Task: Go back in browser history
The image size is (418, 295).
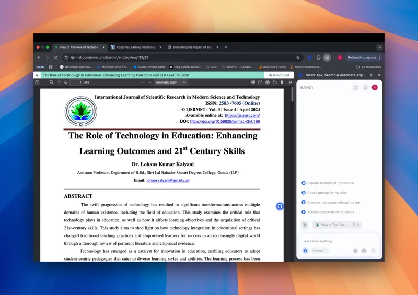Action: coord(39,57)
